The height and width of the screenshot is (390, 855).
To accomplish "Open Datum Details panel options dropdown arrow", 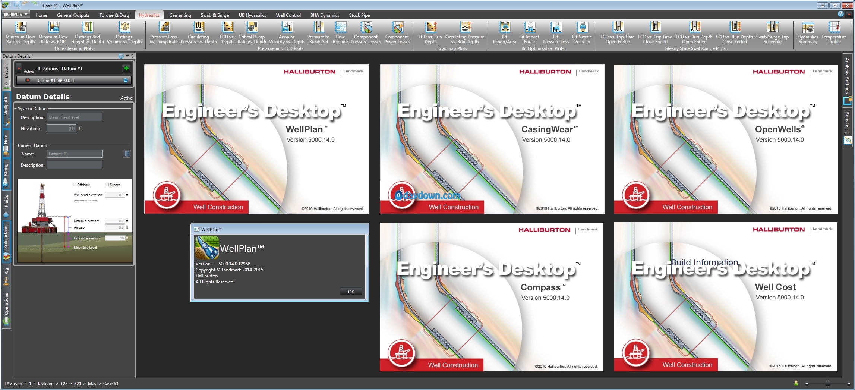I will [127, 56].
